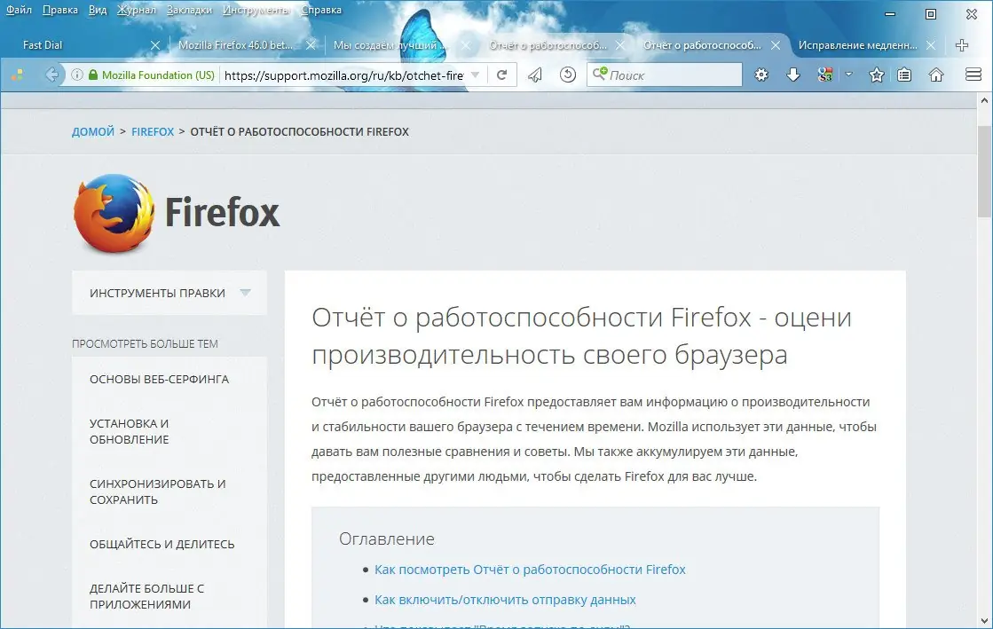Image resolution: width=993 pixels, height=629 pixels.
Task: Toggle the extension icon beside the address bar
Action: coord(825,75)
